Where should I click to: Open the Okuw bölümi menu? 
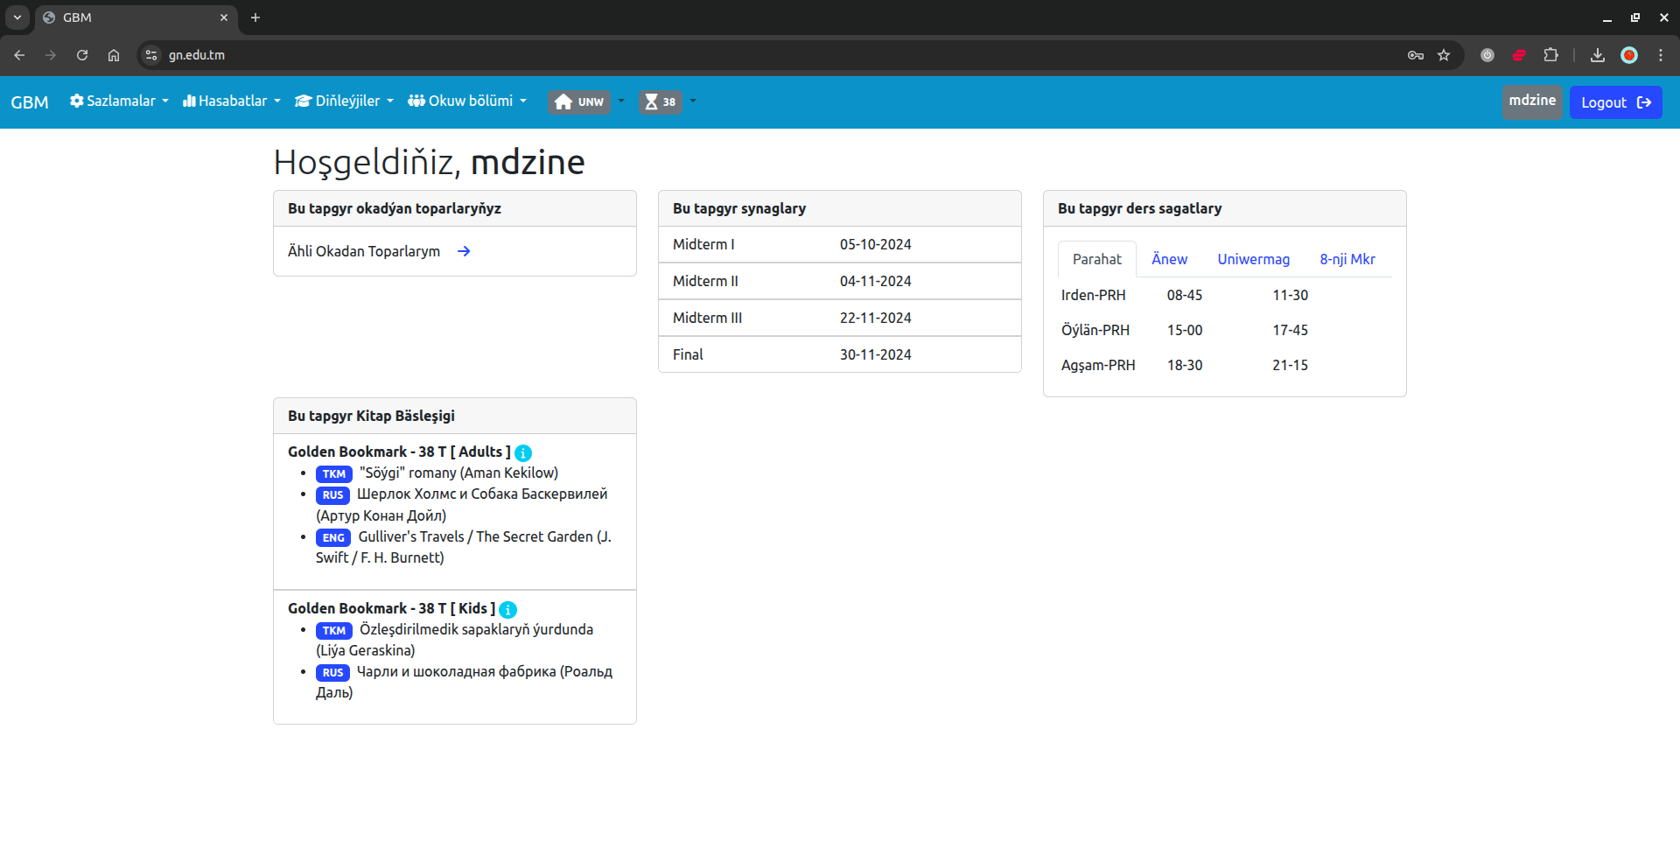click(468, 102)
